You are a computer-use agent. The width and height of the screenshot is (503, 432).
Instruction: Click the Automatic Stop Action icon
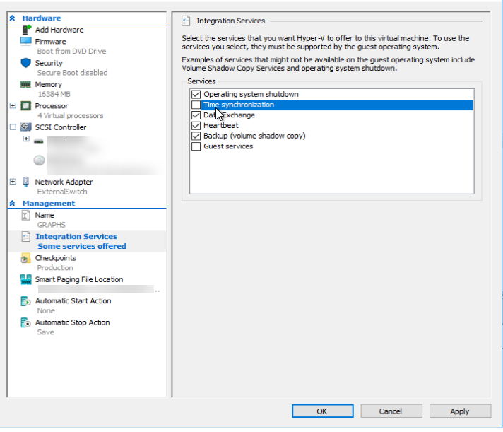(25, 322)
